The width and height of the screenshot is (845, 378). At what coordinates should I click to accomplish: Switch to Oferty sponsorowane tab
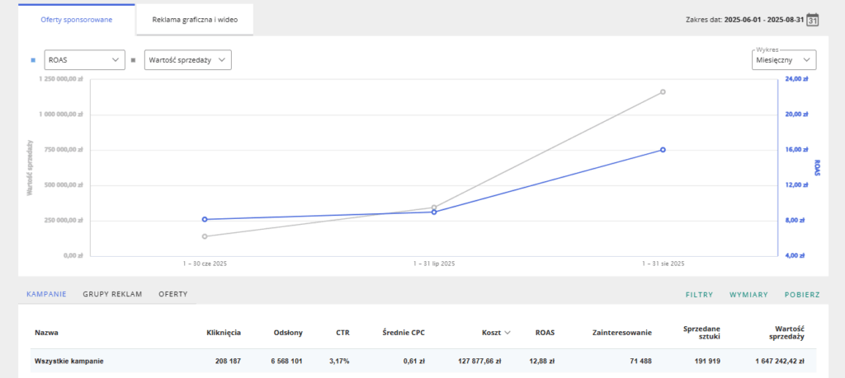click(77, 19)
